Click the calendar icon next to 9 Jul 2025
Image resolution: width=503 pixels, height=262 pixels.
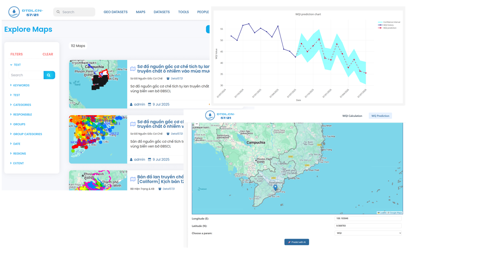coord(150,105)
